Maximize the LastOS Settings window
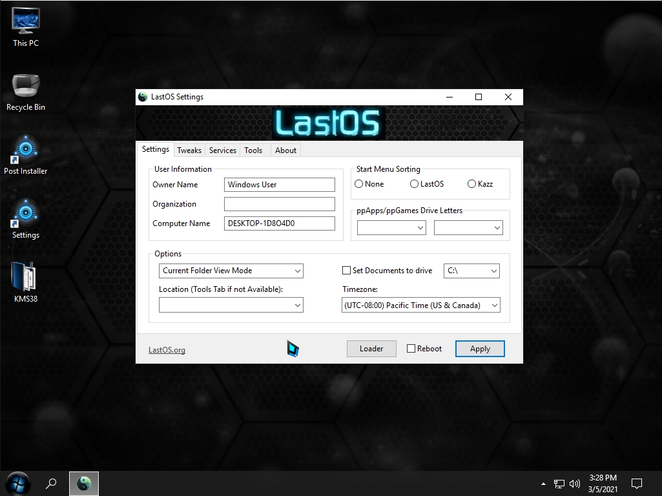The height and width of the screenshot is (496, 662). [479, 97]
